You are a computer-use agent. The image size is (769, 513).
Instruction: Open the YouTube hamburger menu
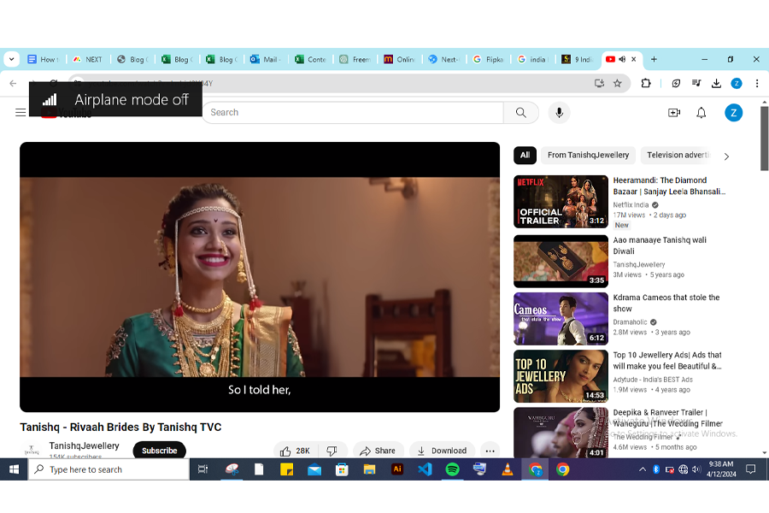[x=21, y=112]
